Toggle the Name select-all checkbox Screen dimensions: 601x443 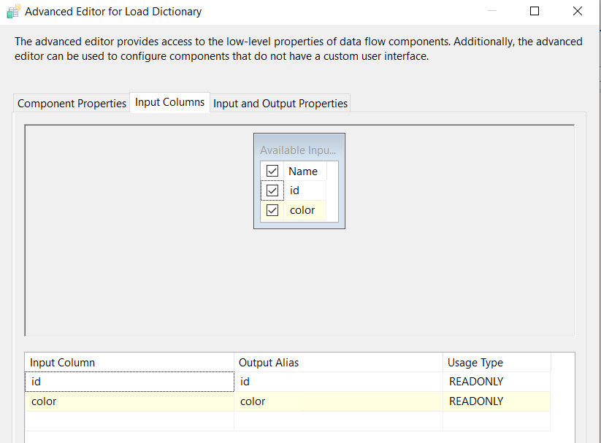(272, 172)
